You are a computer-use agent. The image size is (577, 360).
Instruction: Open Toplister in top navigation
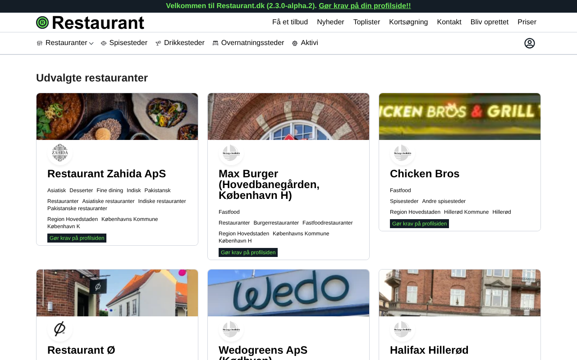[366, 22]
